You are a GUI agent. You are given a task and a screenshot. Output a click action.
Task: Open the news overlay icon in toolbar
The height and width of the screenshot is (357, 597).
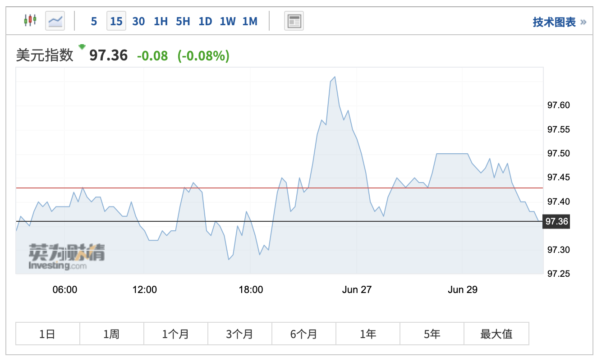coord(294,21)
